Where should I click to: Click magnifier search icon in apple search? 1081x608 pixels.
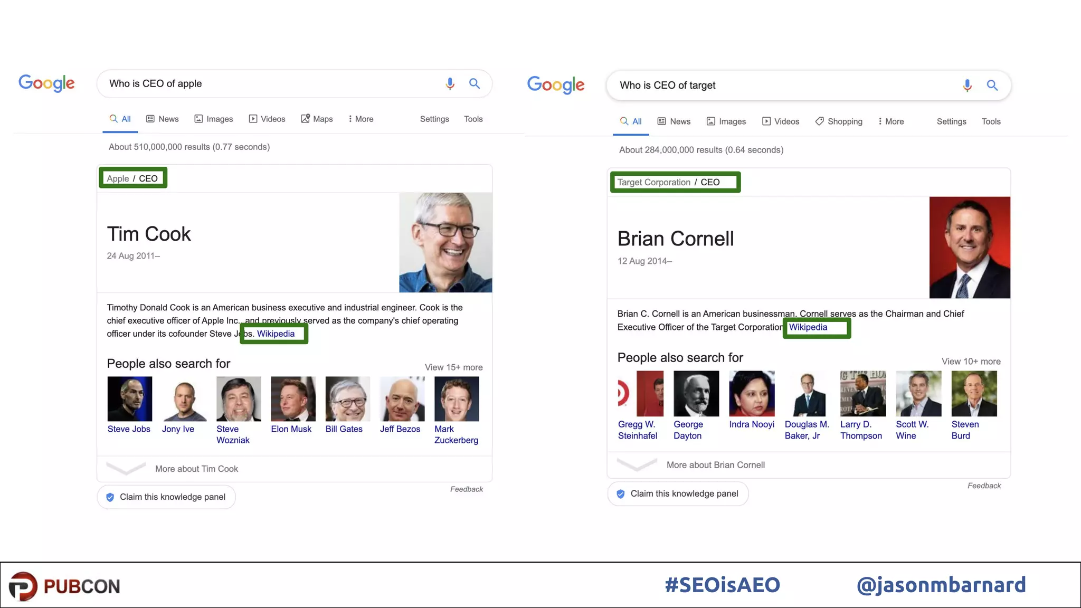tap(475, 83)
